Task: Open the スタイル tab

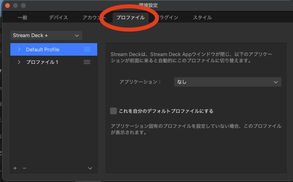Action: (202, 17)
